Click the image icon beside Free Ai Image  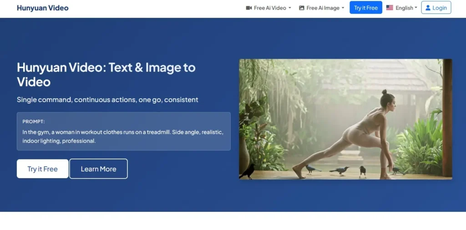coord(302,8)
